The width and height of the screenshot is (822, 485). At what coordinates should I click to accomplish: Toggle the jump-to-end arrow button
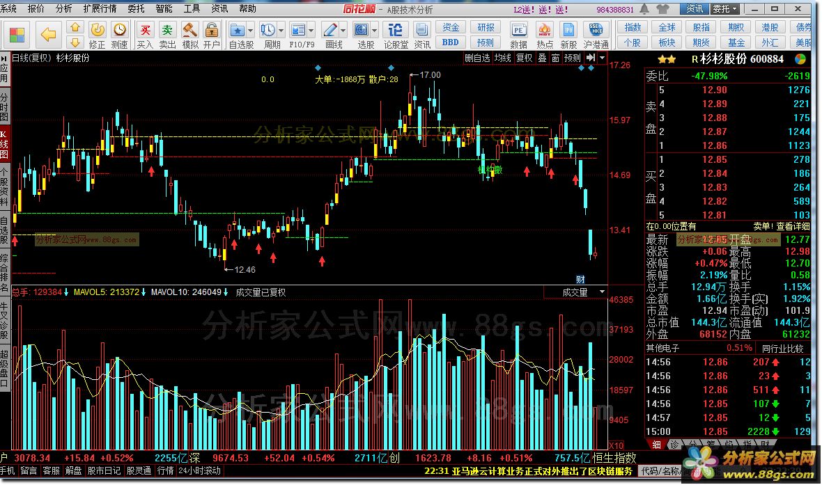tap(591, 58)
